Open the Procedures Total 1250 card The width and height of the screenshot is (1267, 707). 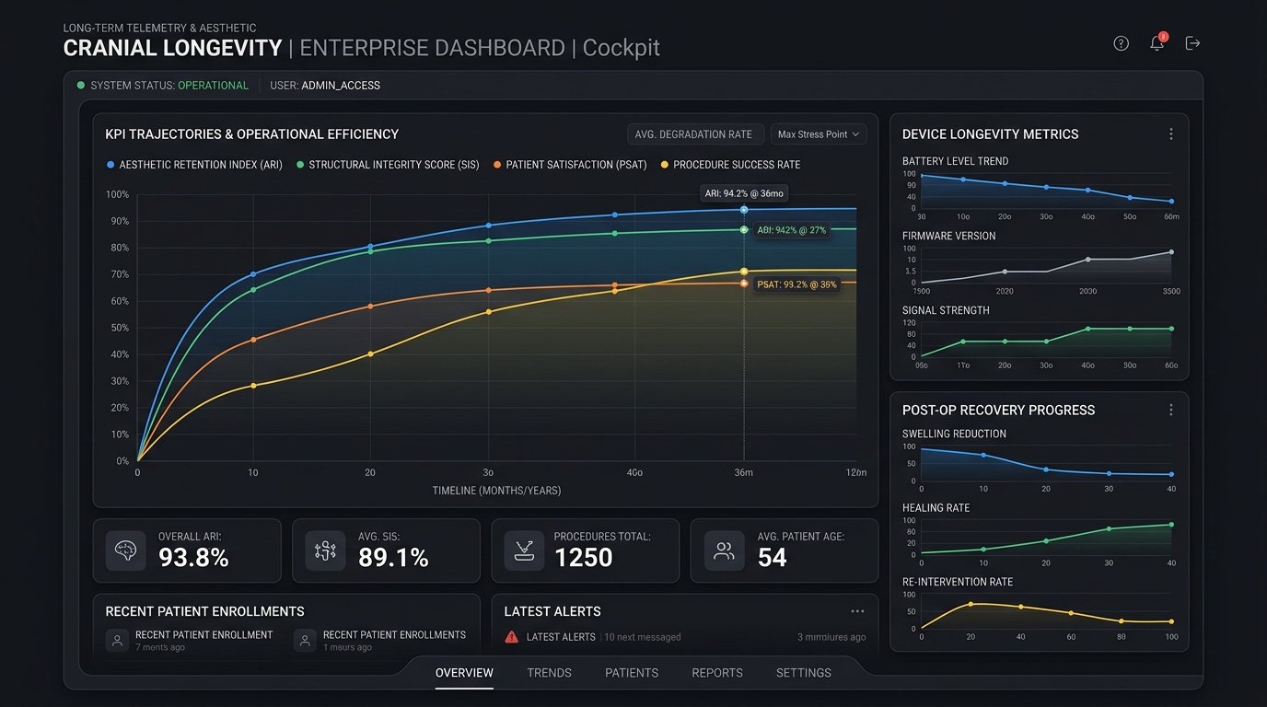point(586,551)
